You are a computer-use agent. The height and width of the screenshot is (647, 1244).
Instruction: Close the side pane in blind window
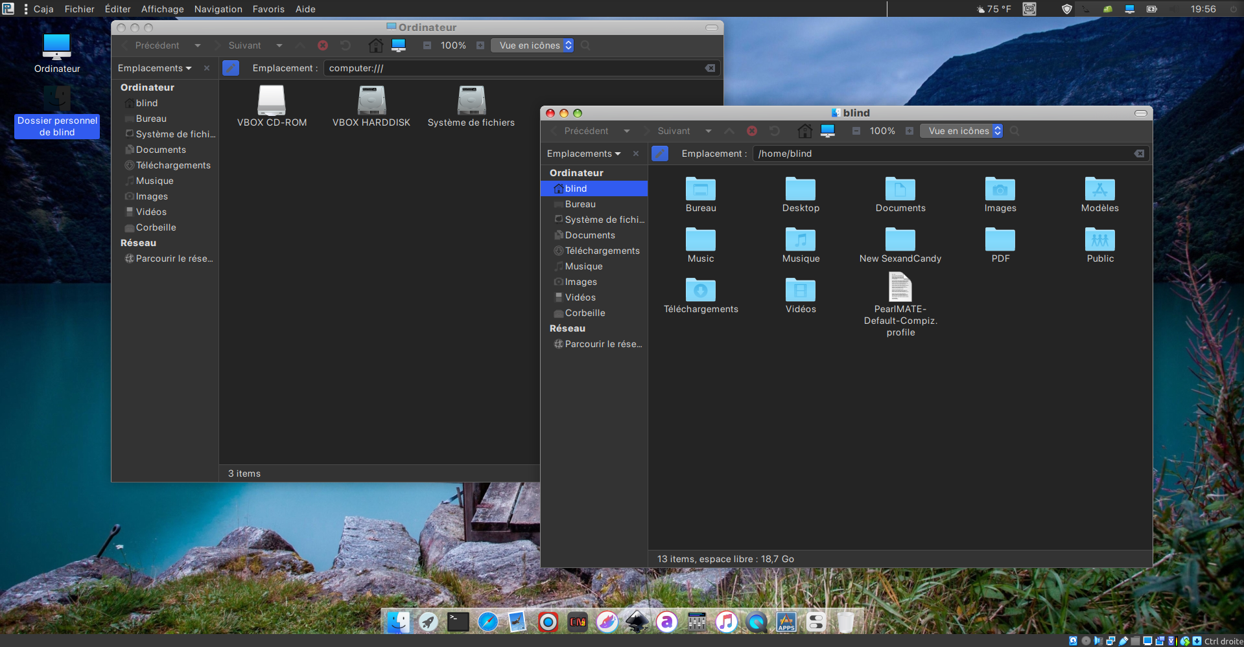pos(636,153)
